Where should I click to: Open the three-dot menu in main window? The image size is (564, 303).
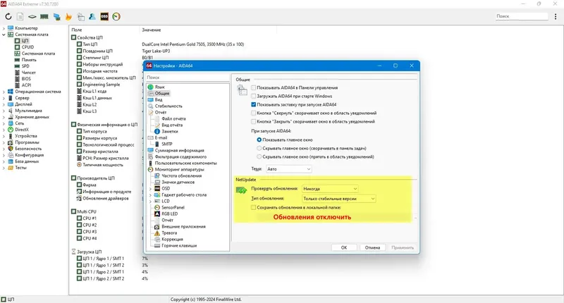pos(556,16)
